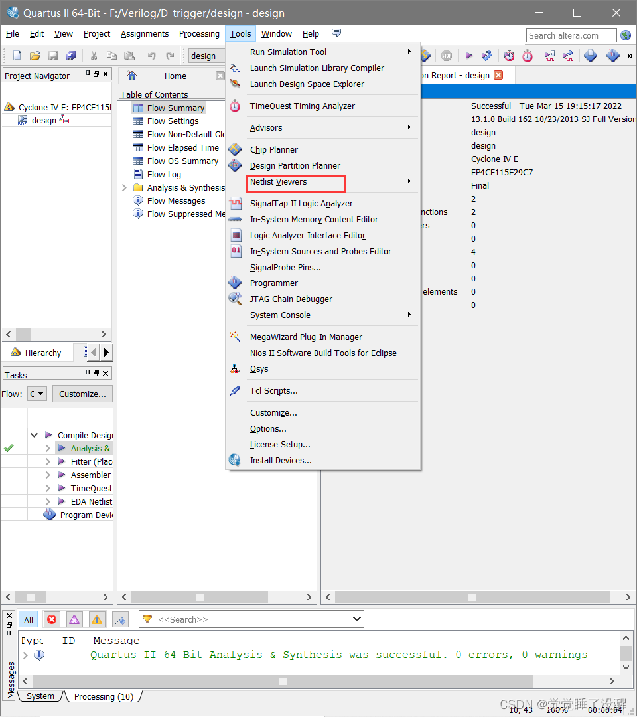
Task: Click the Cut scissors icon
Action: click(94, 56)
